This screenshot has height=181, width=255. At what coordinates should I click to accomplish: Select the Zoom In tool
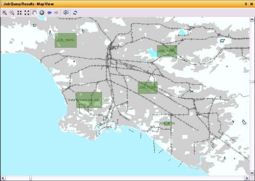[x=4, y=13]
